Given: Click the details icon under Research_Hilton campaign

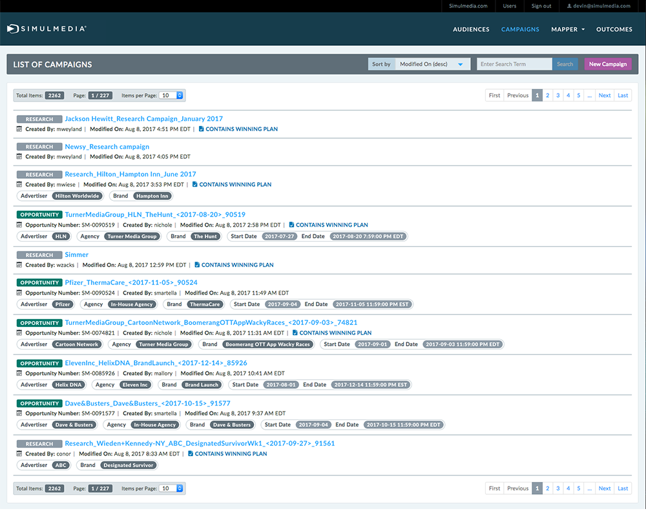Looking at the screenshot, I should [19, 185].
